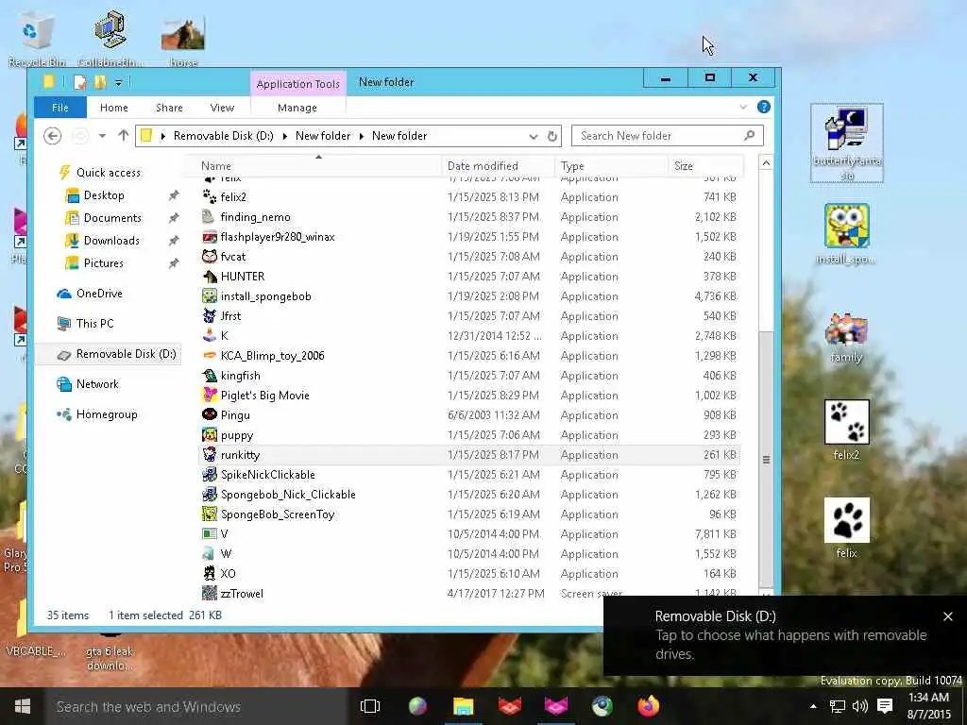Open Action Center notifications icon
Viewport: 967px width, 725px height.
884,705
